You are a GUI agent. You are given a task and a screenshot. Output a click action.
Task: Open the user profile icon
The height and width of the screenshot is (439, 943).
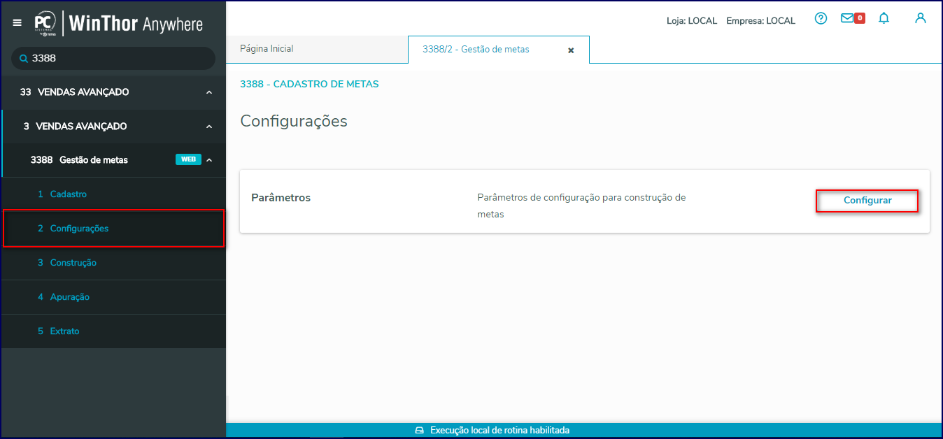click(x=921, y=19)
